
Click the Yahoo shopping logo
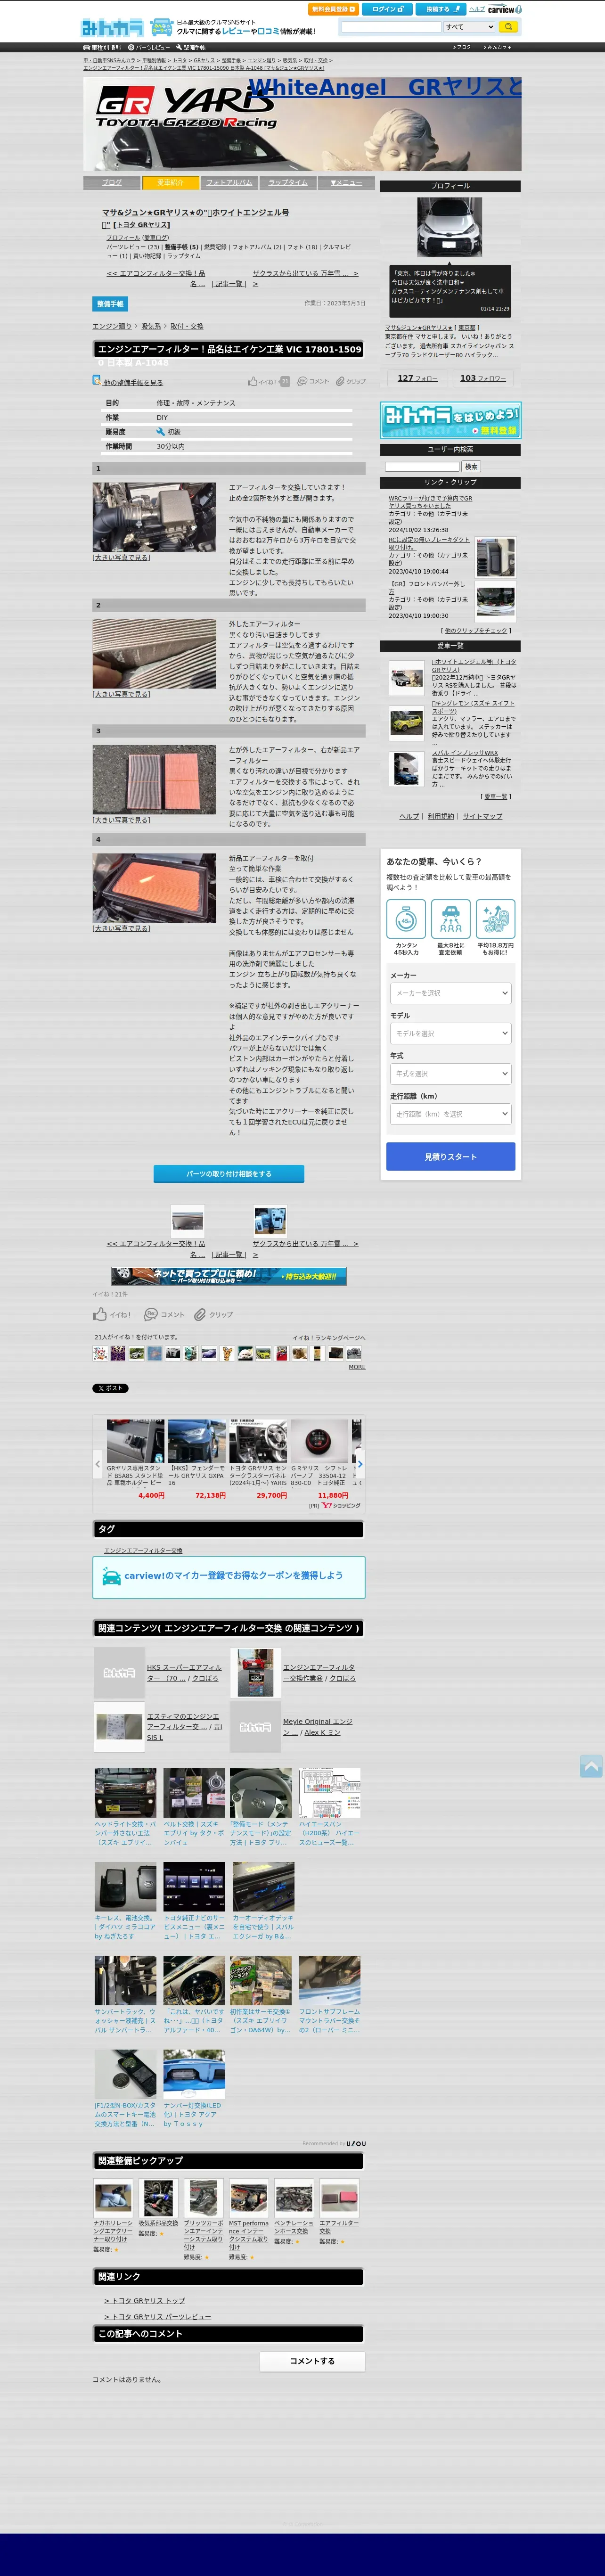click(x=341, y=1505)
